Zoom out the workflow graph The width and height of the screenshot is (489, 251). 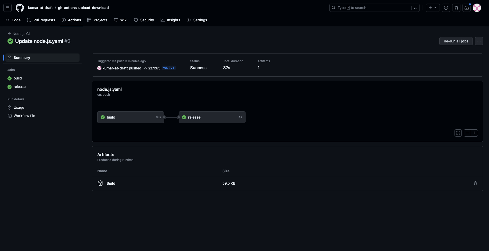467,133
